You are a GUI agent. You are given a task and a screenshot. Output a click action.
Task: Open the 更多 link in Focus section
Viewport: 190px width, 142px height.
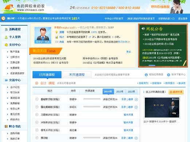point(129,52)
